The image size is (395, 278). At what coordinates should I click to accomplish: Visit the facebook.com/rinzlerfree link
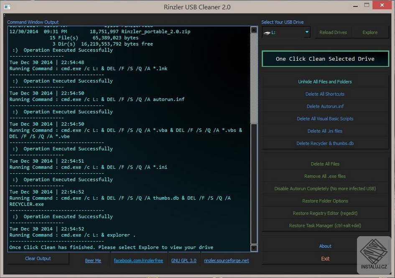[x=138, y=260]
